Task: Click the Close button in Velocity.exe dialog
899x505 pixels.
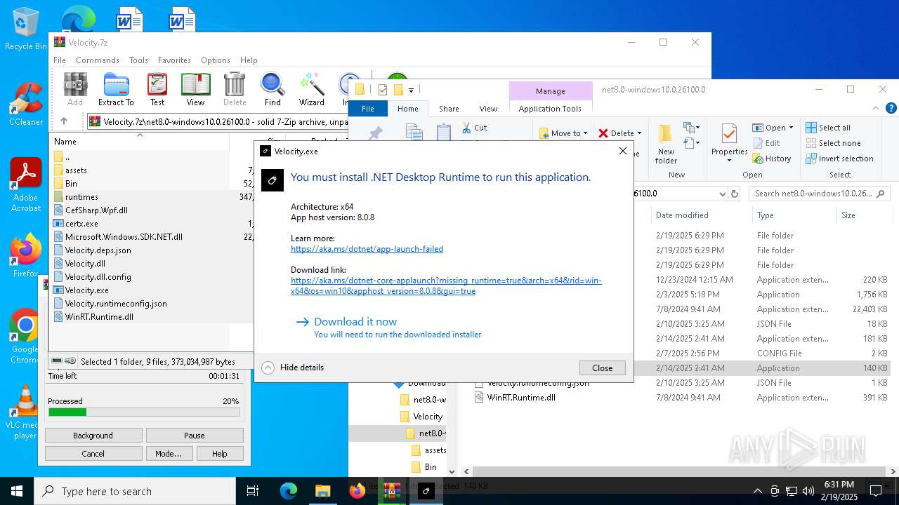Action: click(x=602, y=368)
